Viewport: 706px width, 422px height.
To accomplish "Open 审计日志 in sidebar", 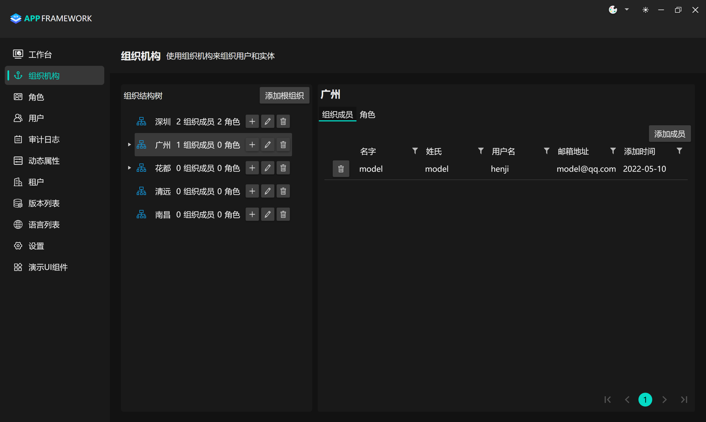I will click(x=54, y=139).
